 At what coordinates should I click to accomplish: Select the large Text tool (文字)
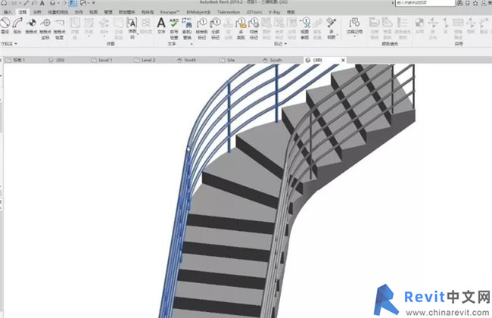(x=161, y=26)
